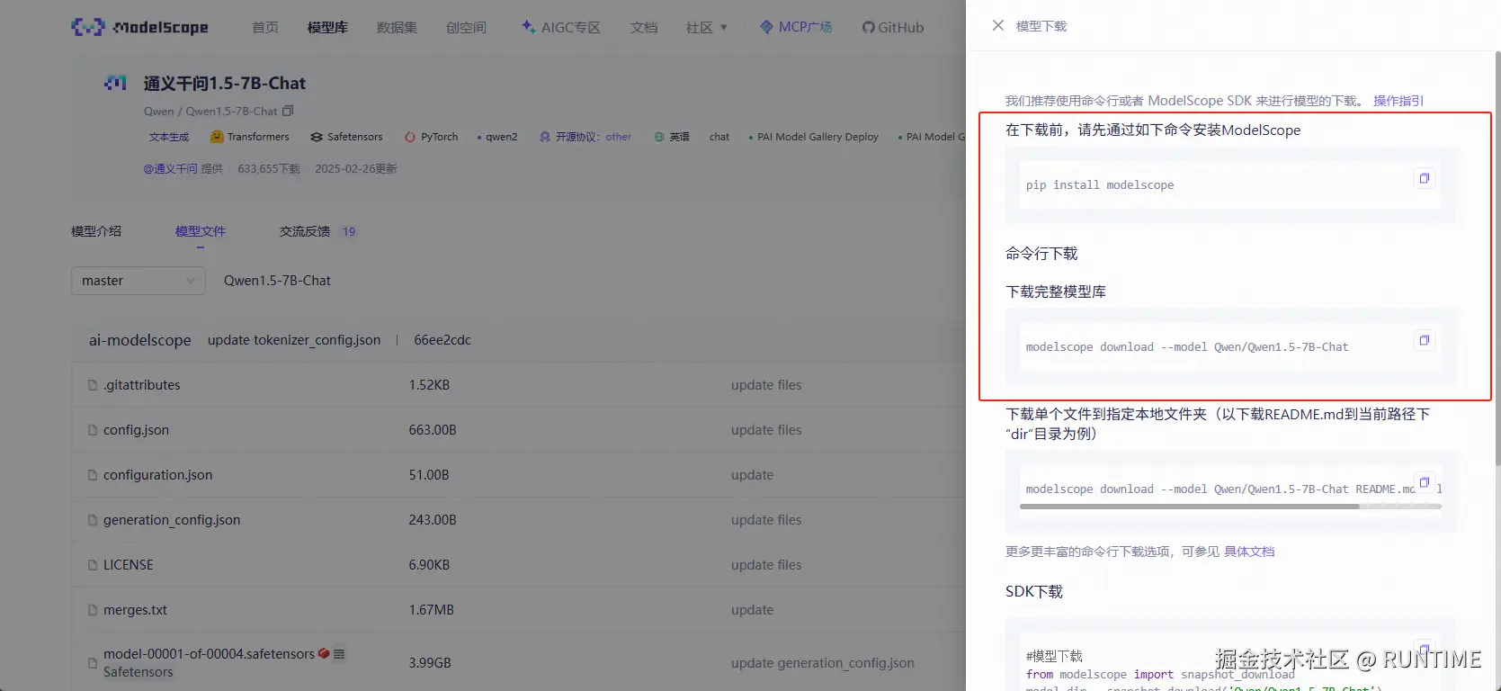The height and width of the screenshot is (691, 1501).
Task: Click the commit hash 66ee2cdc
Action: point(442,340)
